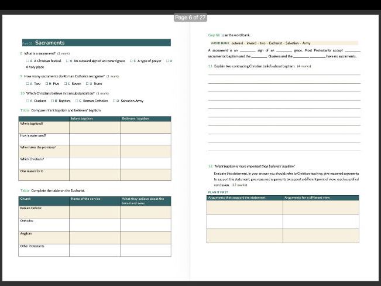Click the 'Which Christians?' row label
Image resolution: width=381 pixels, height=286 pixels.
pos(32,159)
